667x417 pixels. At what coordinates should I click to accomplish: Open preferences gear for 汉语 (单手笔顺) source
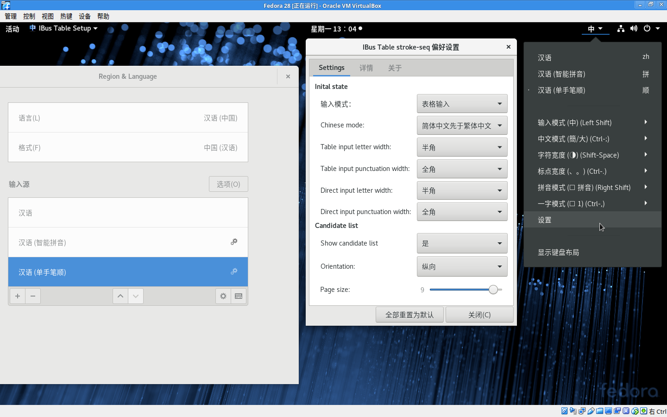234,271
